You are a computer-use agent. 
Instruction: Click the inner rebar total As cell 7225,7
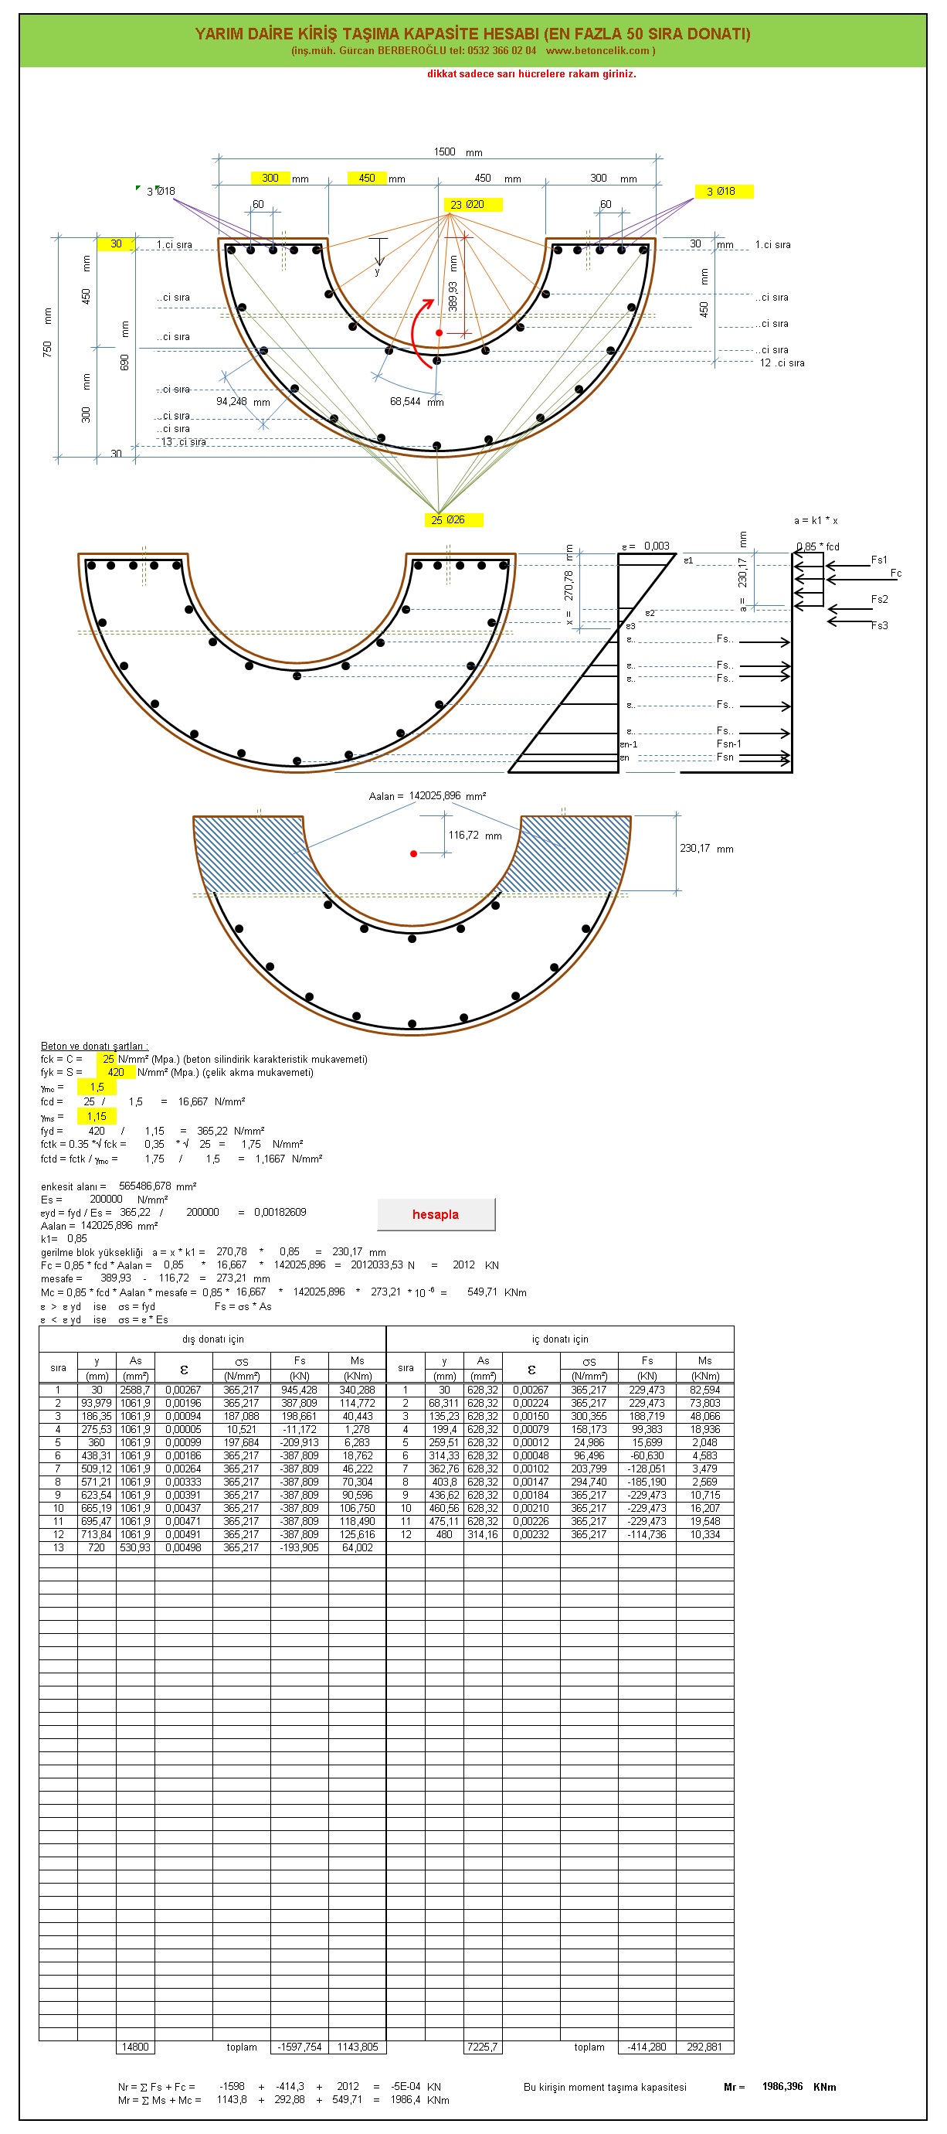[483, 2047]
